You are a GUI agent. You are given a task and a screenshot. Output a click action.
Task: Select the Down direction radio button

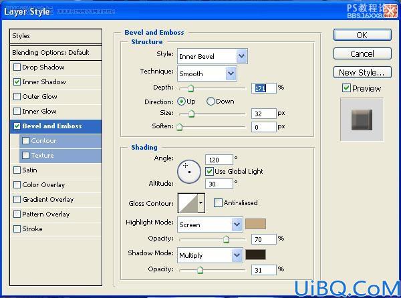pyautogui.click(x=211, y=102)
